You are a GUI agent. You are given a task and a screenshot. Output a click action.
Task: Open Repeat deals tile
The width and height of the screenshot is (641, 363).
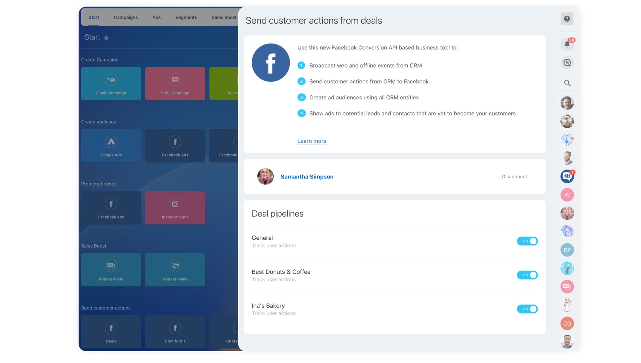(175, 270)
